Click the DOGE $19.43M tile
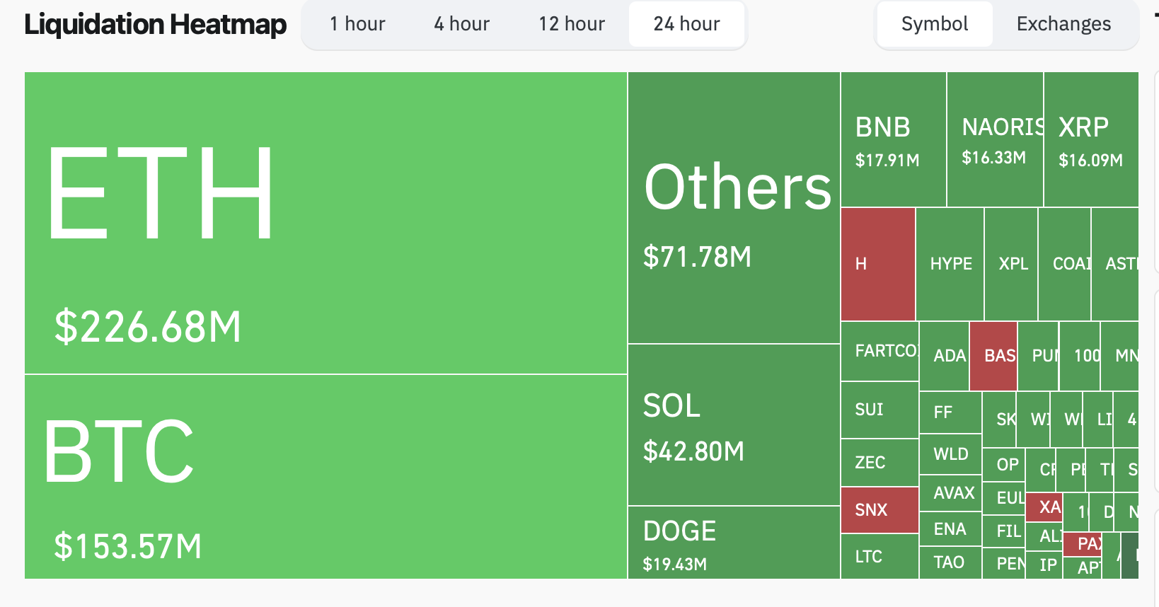1159x607 pixels. pos(734,543)
